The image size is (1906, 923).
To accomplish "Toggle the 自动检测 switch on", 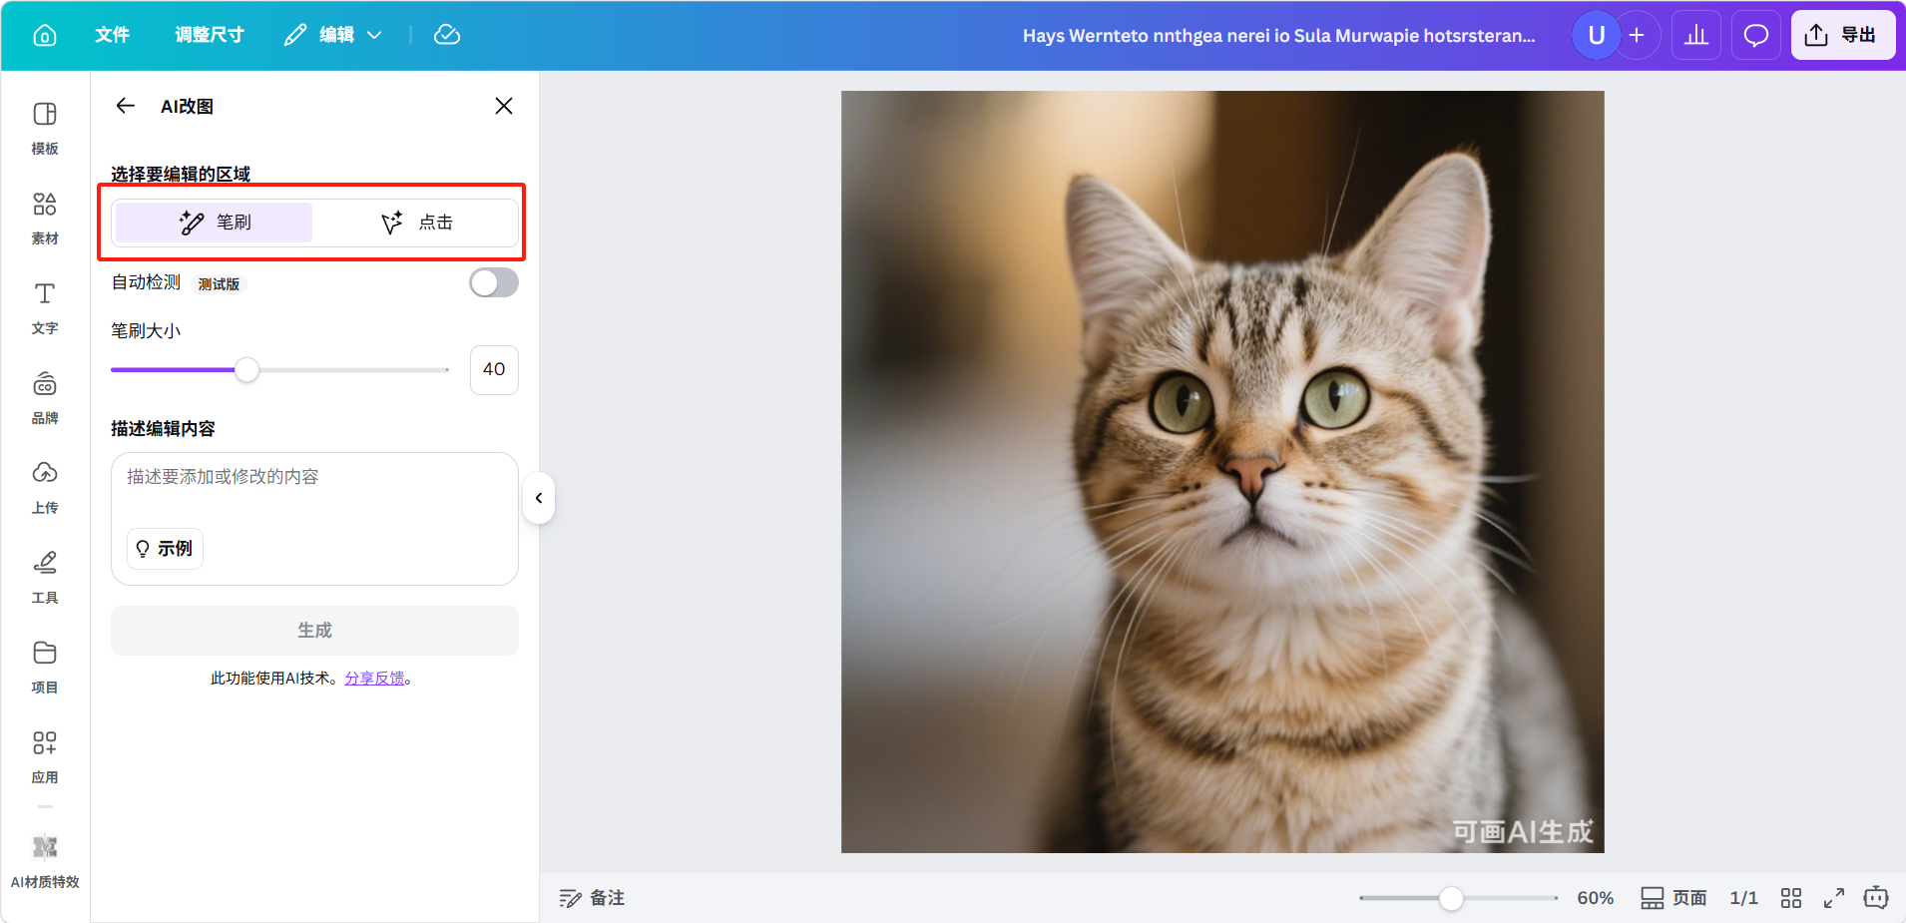I will pyautogui.click(x=494, y=283).
